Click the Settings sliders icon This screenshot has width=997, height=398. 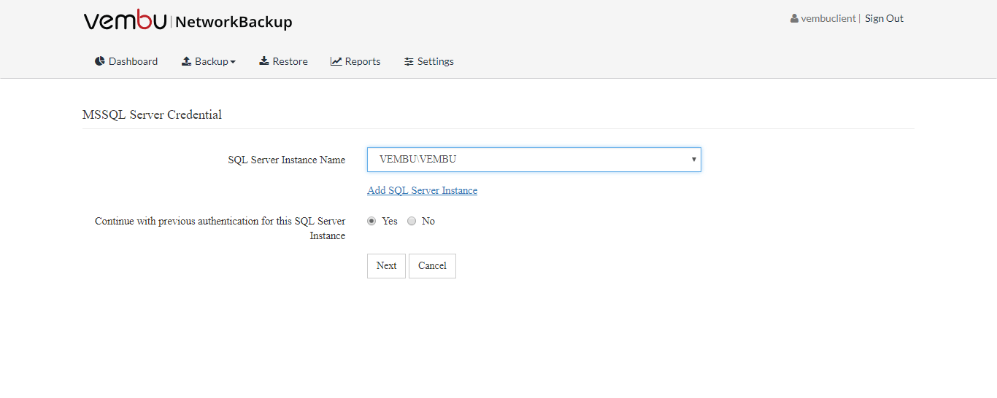tap(409, 61)
